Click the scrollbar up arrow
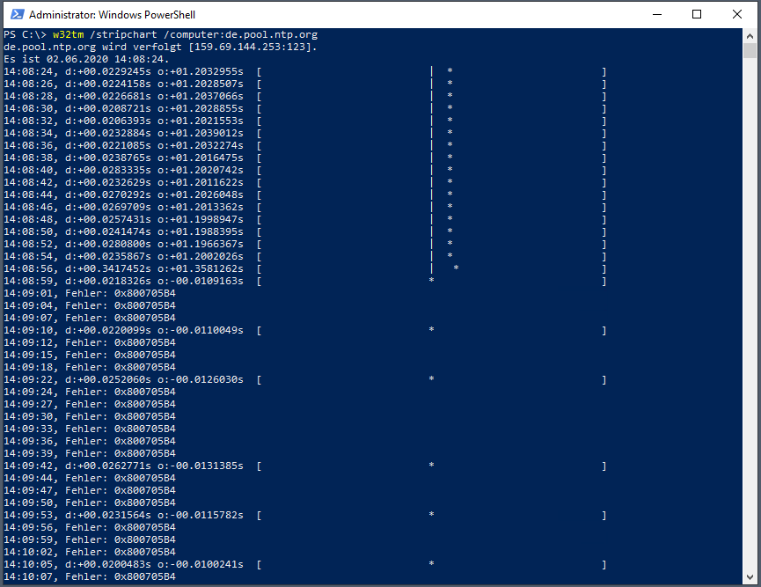This screenshot has width=761, height=587. (x=750, y=36)
